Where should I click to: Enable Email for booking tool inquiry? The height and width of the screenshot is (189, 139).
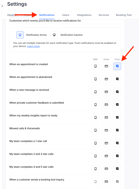[x=106, y=182]
